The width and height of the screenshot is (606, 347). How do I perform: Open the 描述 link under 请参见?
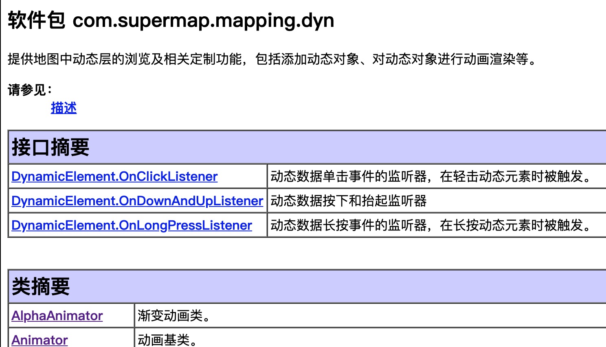pos(64,108)
